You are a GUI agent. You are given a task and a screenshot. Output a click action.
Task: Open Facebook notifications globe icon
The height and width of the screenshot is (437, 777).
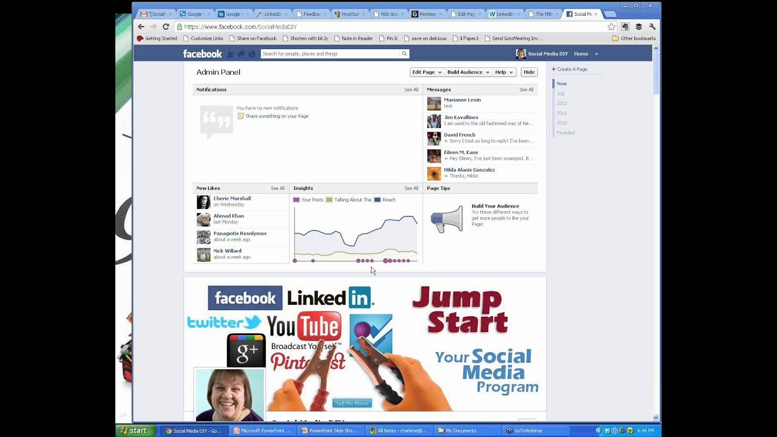pyautogui.click(x=251, y=54)
